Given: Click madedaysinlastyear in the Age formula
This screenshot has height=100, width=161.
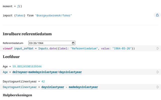Looking at the screenshot, I should [x=43, y=72].
